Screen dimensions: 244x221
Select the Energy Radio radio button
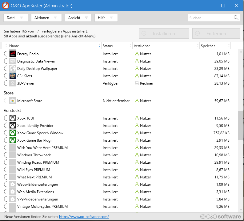coord(6,54)
